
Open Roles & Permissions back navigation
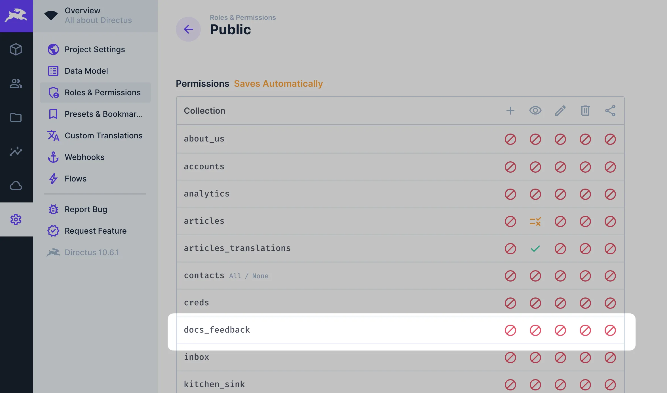188,29
